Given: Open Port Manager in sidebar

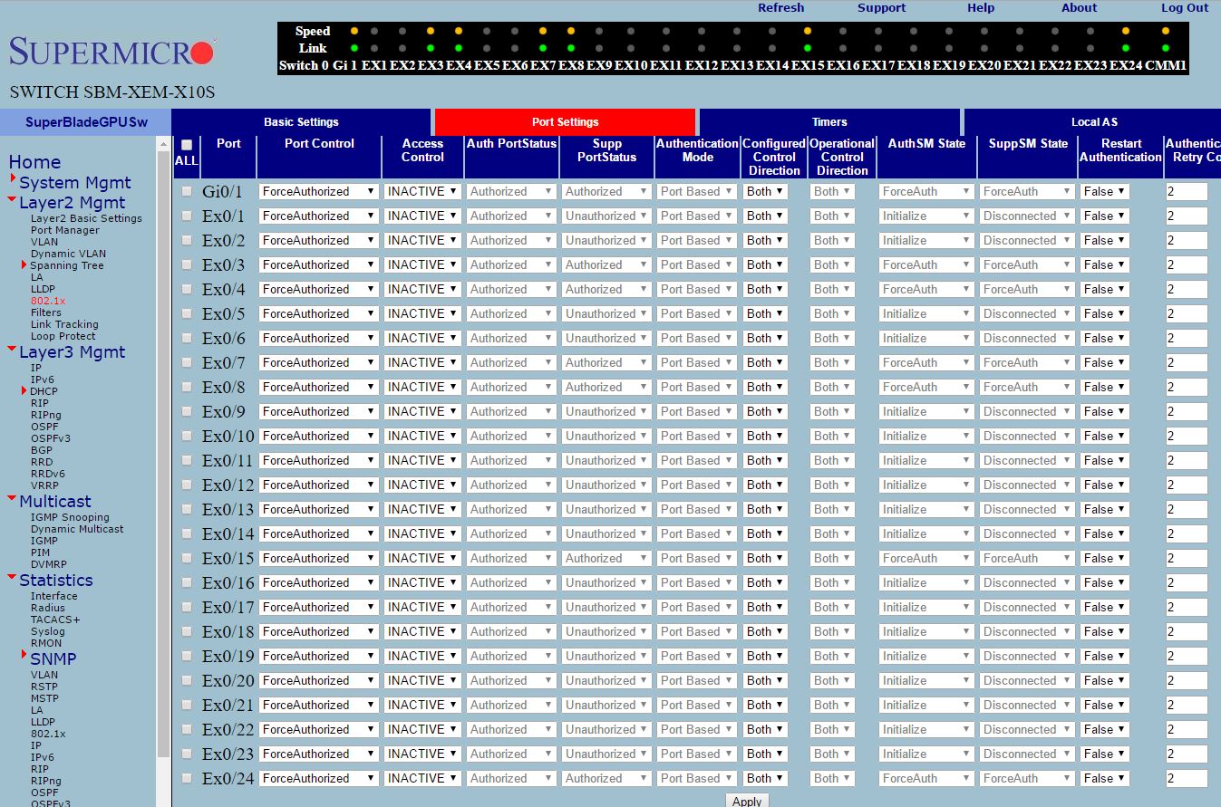Looking at the screenshot, I should (65, 230).
